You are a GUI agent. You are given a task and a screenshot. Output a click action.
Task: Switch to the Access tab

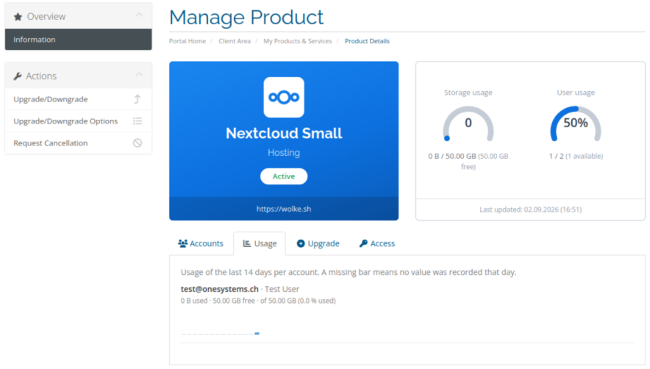click(377, 243)
